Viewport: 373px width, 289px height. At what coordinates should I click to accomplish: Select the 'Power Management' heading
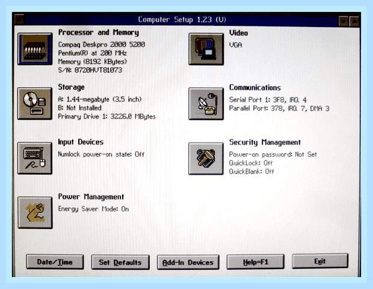pyautogui.click(x=91, y=197)
